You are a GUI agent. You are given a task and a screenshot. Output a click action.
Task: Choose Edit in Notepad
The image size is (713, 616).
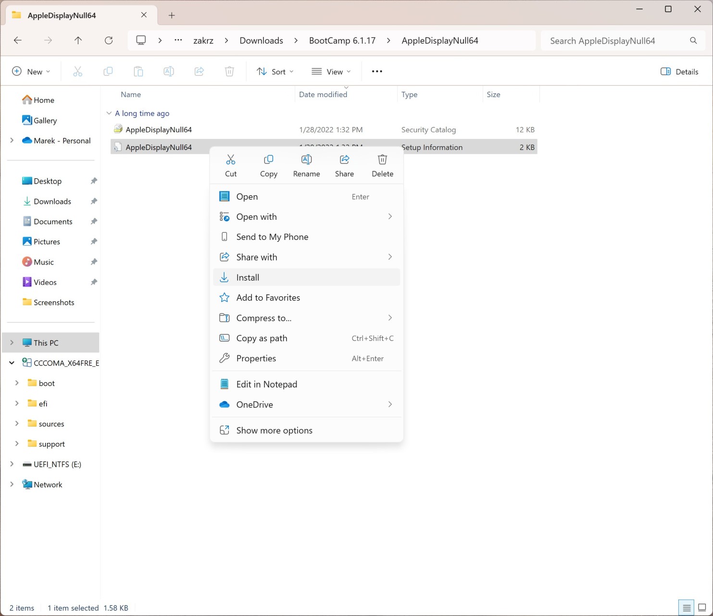pyautogui.click(x=306, y=384)
